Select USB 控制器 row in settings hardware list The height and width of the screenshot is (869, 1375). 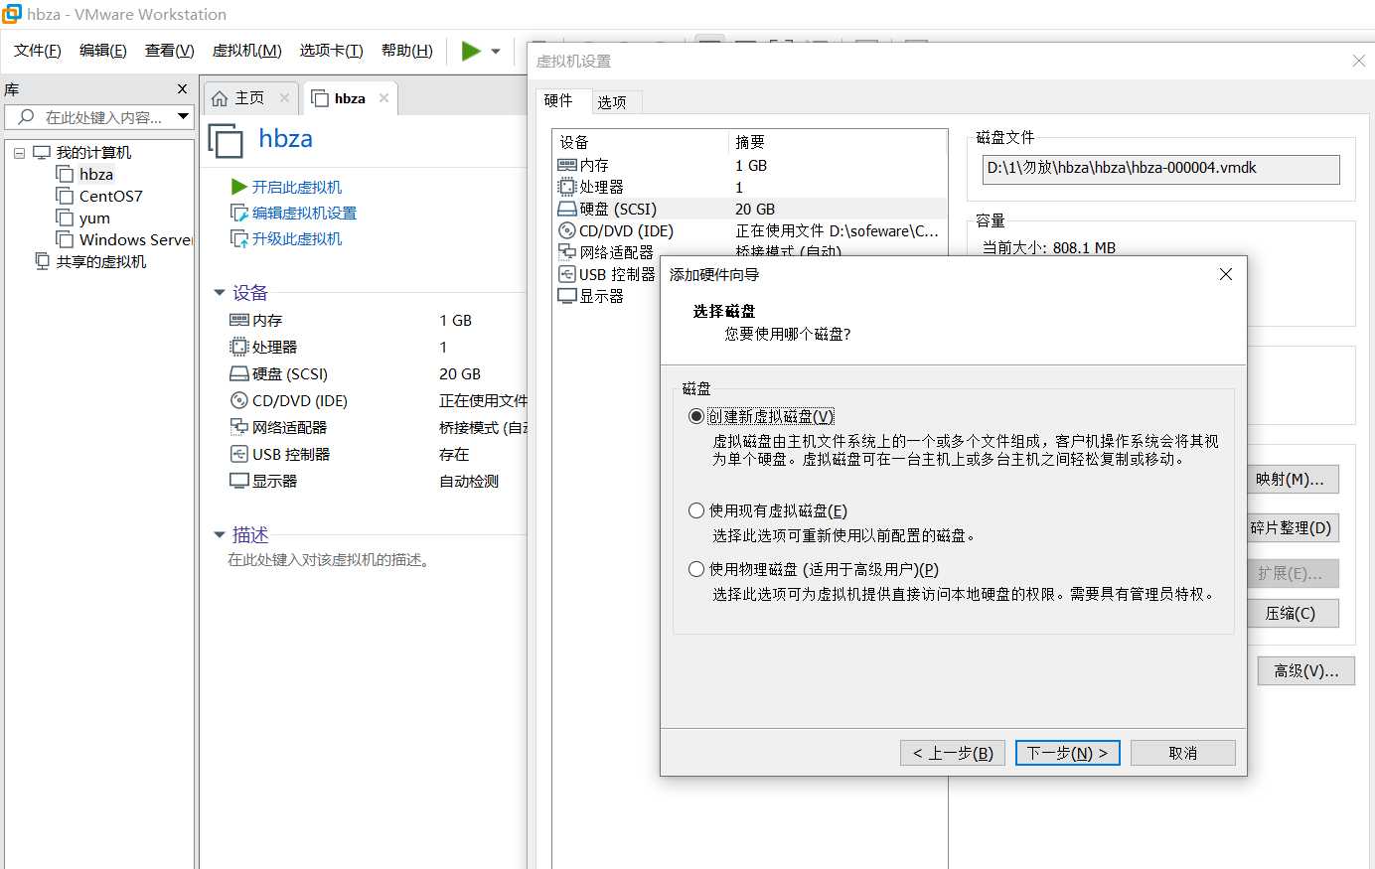pyautogui.click(x=607, y=274)
